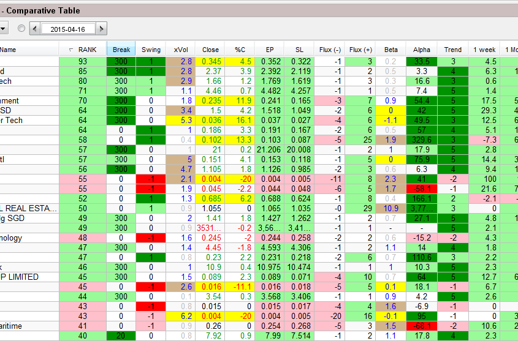Click the SL column header
This screenshot has height=341, width=518.
pyautogui.click(x=299, y=50)
